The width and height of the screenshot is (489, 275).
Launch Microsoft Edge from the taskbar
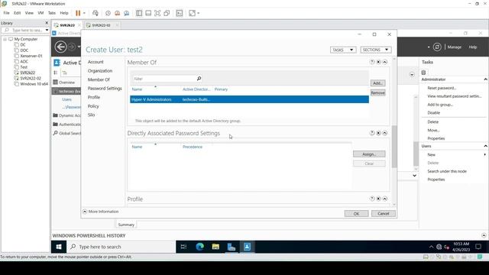199,247
